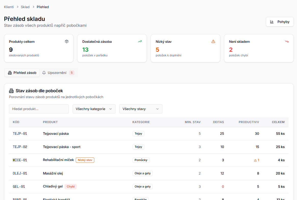Screen dimensions: 297x200
Task: Open the Všechny kategorie dropdown
Action: click(94, 109)
